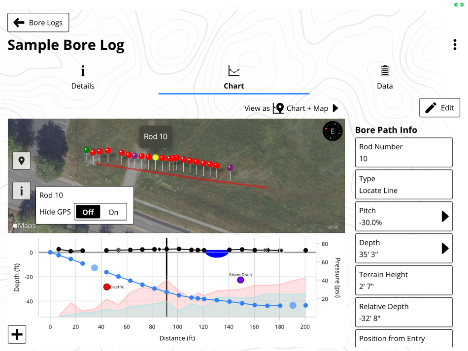Select the purple Storm Drain marker
468x351 pixels.
[240, 280]
